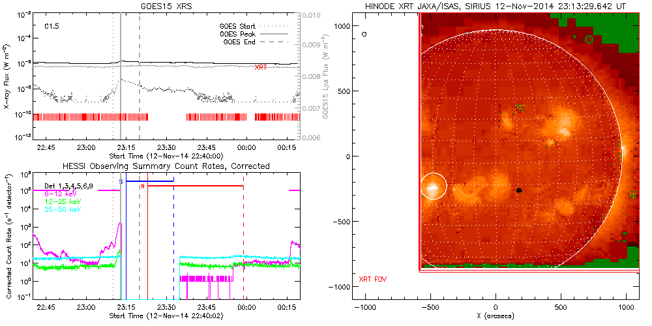Click the GOES Start legend entry
Image resolution: width=652 pixels, height=326 pixels.
[x=238, y=25]
